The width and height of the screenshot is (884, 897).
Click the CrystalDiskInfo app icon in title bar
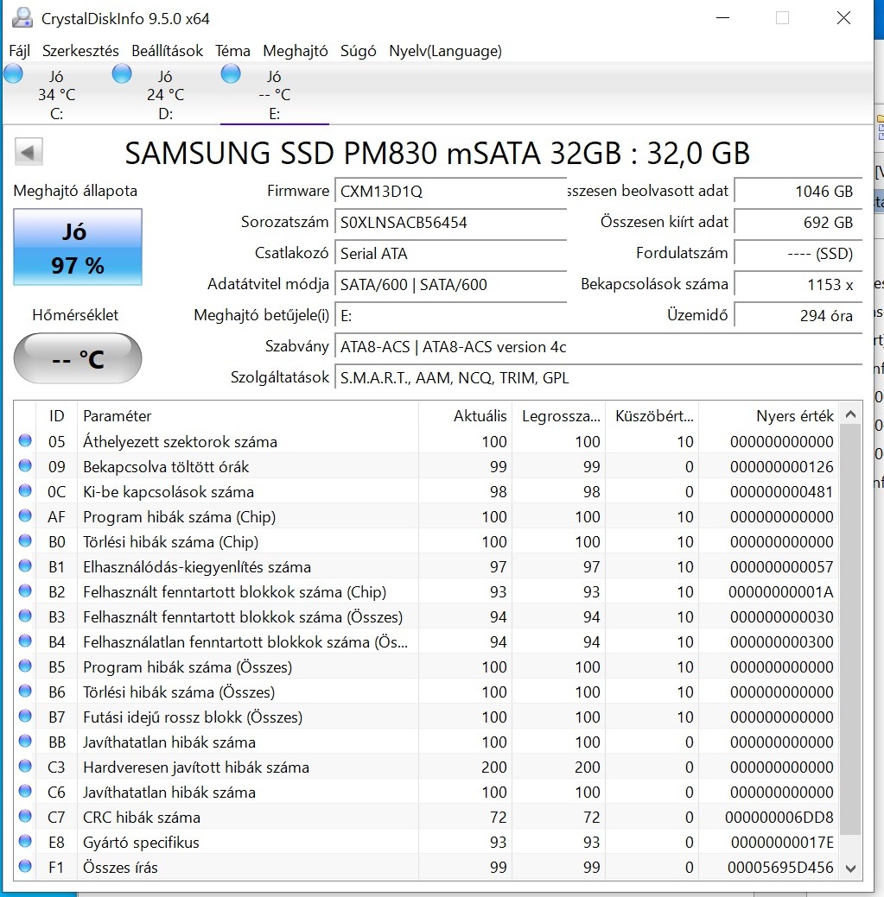(22, 18)
